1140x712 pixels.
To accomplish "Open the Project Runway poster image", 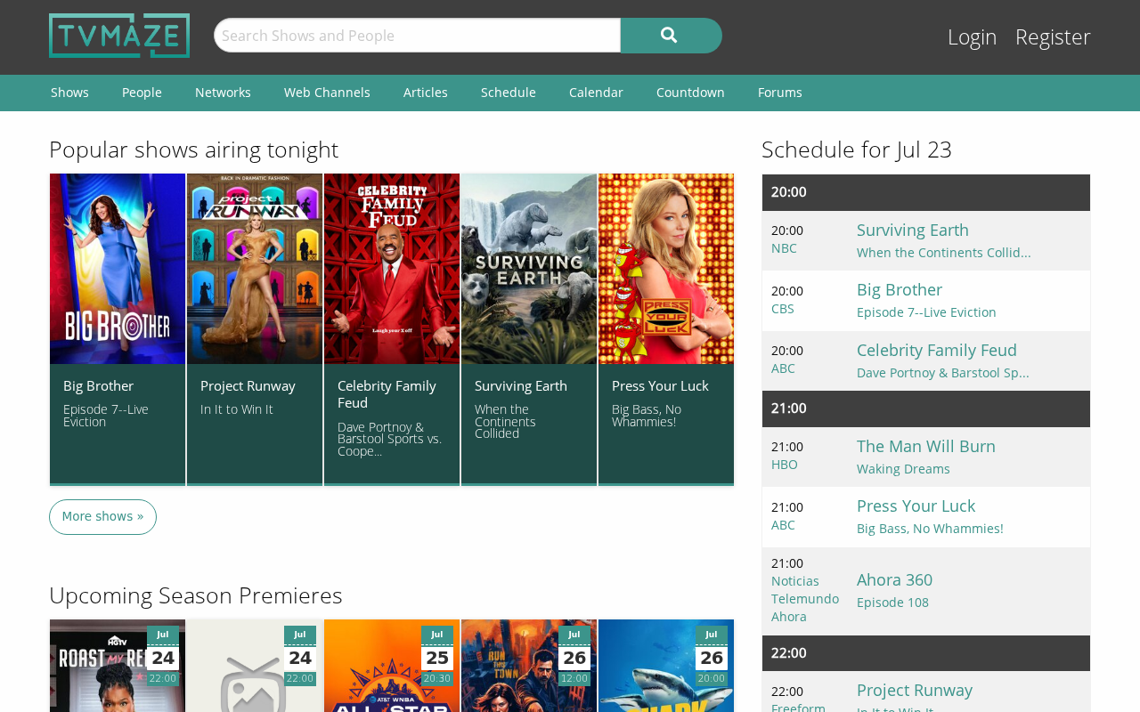I will pyautogui.click(x=255, y=269).
